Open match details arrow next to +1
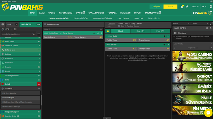Viewport: 213px width, 119px height. tap(102, 33)
